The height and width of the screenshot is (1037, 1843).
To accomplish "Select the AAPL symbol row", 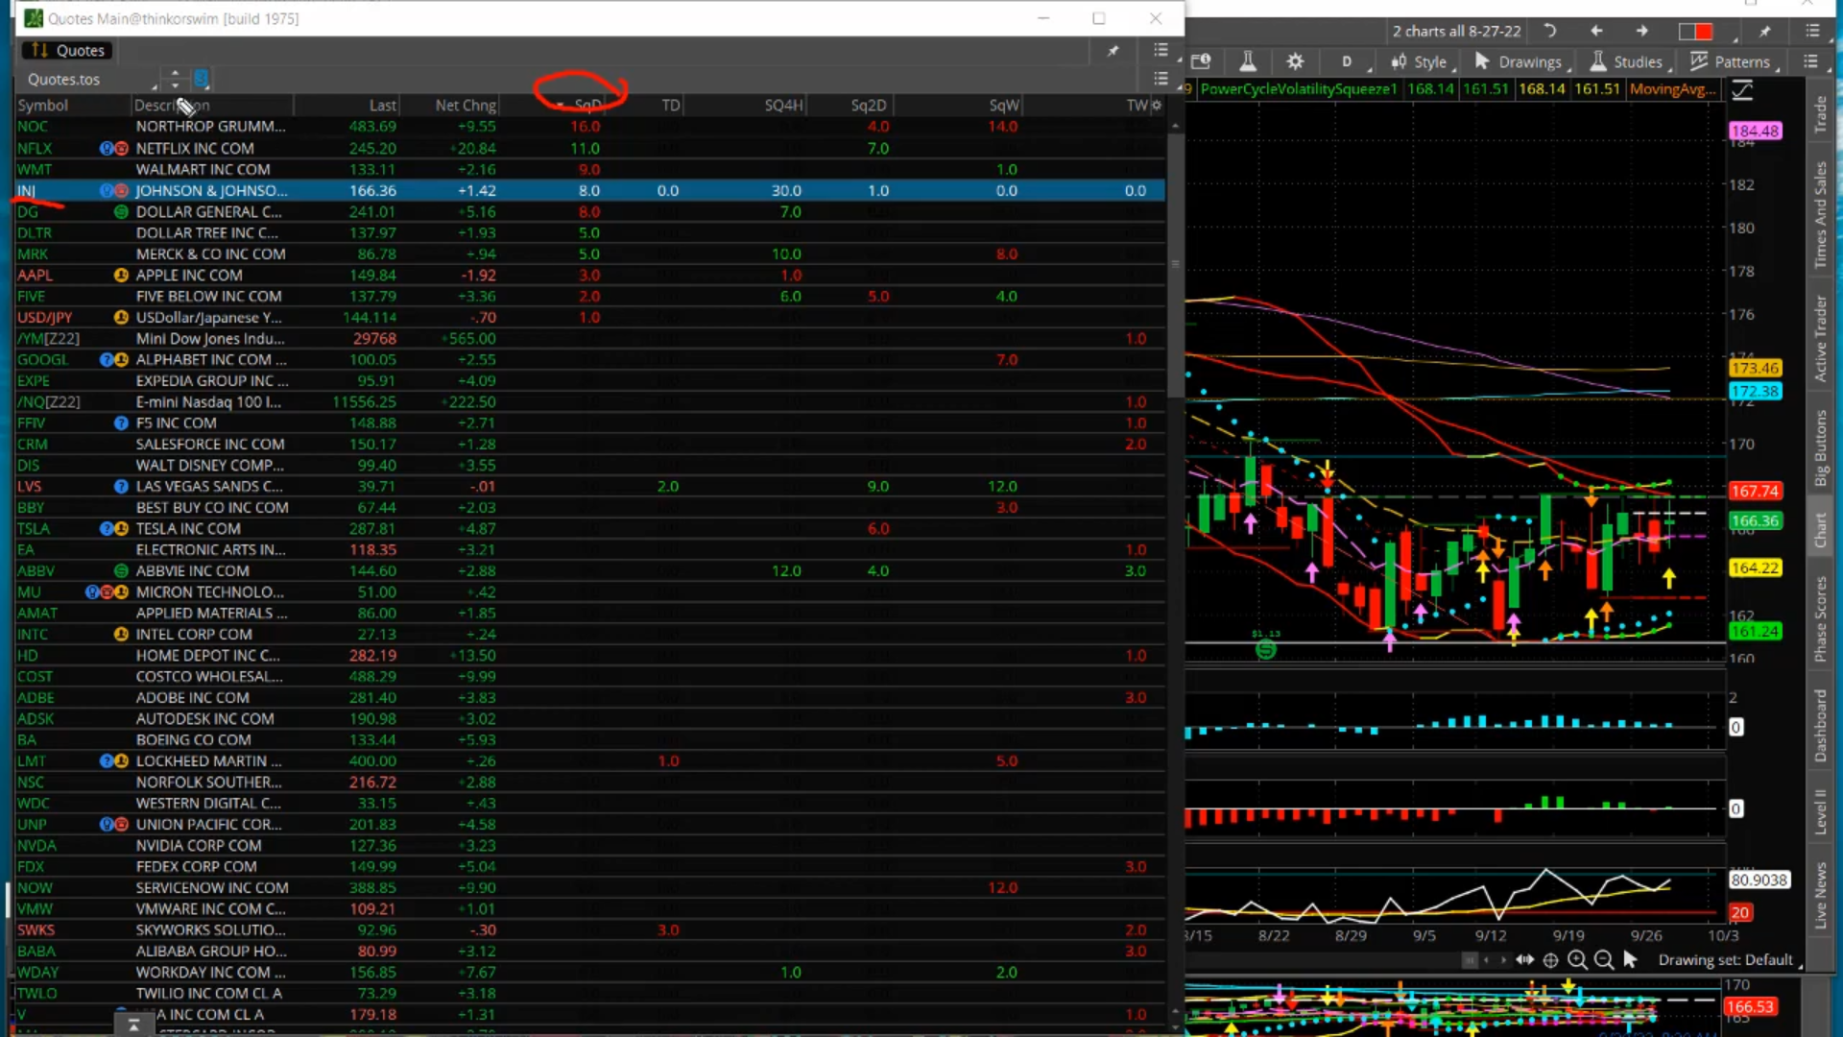I will (x=590, y=275).
